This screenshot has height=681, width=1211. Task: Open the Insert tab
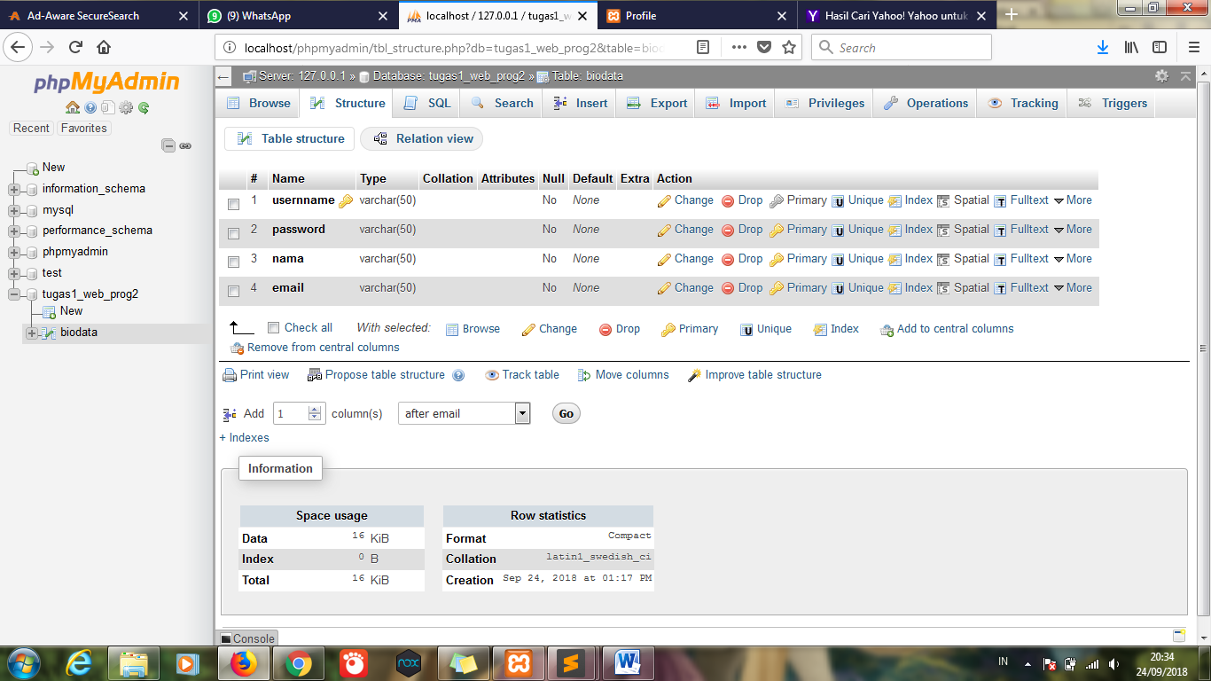[x=581, y=103]
